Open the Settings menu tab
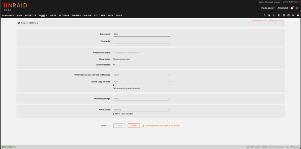The width and height of the screenshot is (301, 149). pos(64,15)
